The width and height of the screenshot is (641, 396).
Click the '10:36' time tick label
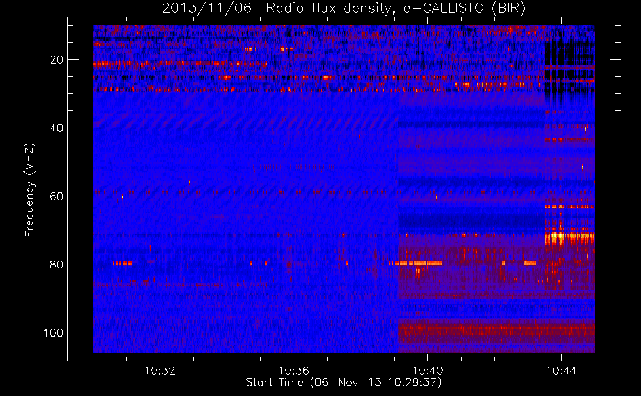[x=294, y=371]
